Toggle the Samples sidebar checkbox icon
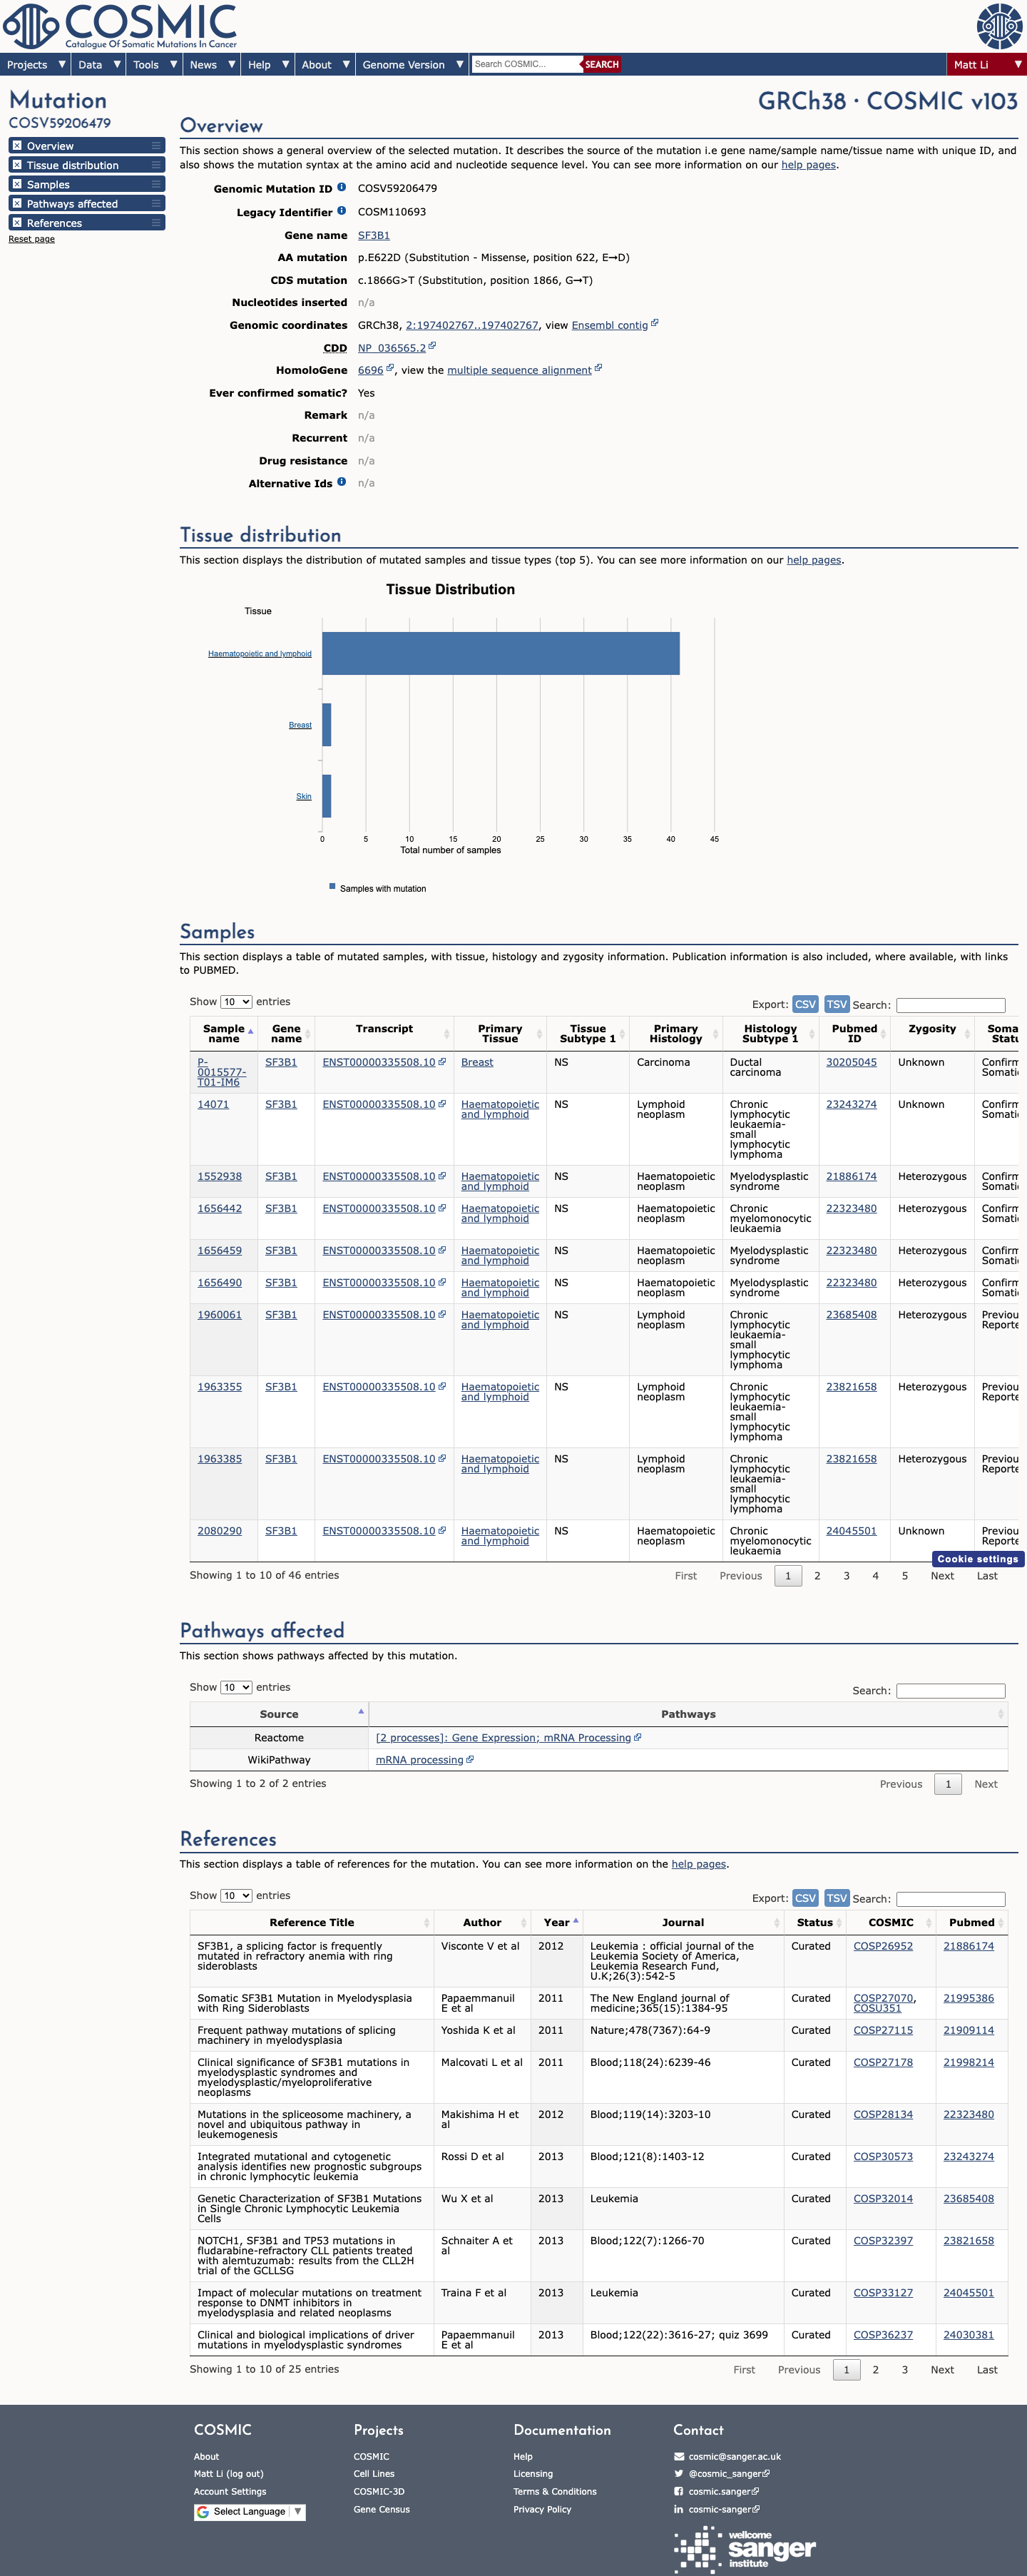Image resolution: width=1027 pixels, height=2576 pixels. coord(17,184)
